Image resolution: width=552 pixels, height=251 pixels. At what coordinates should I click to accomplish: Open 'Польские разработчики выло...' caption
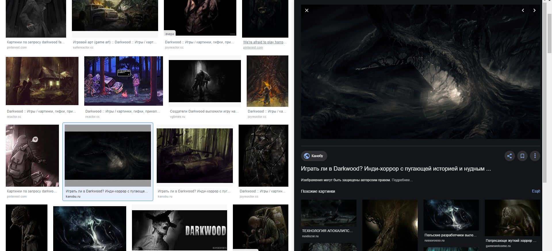451,235
